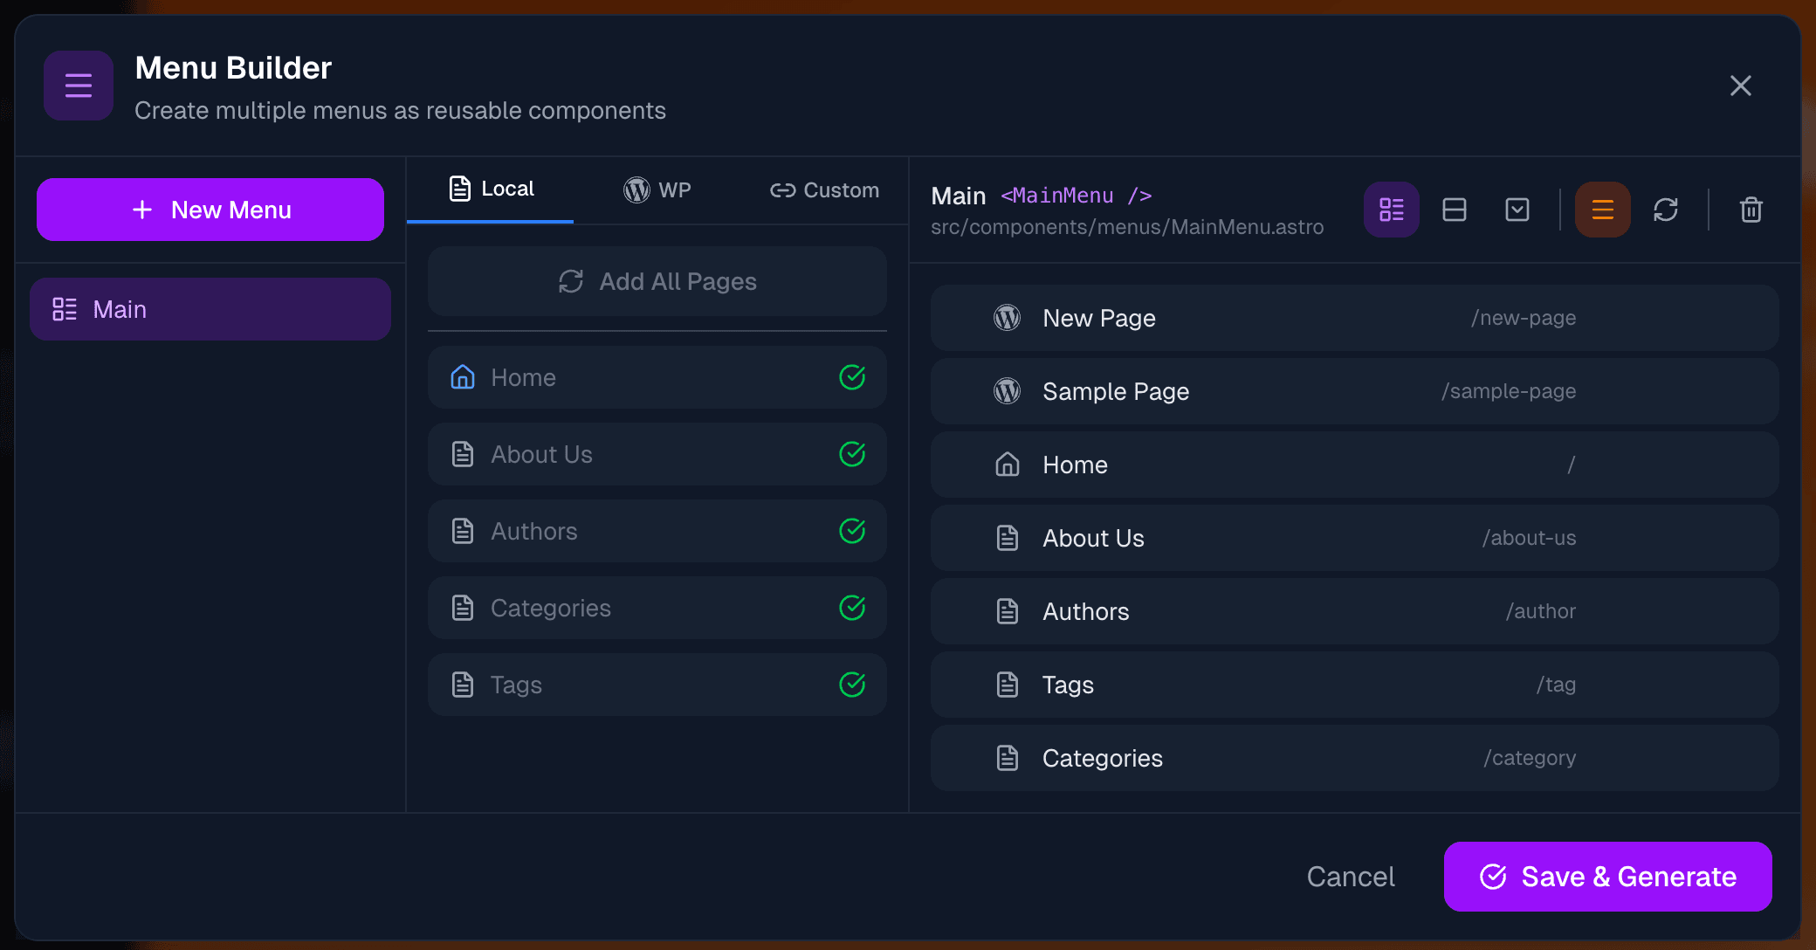This screenshot has width=1816, height=950.
Task: Click the orange hamburger menu style icon
Action: coord(1603,210)
